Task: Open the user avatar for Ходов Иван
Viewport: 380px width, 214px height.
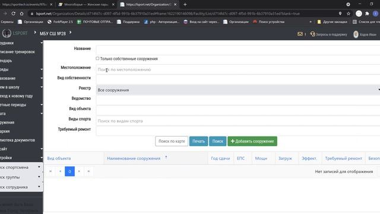Action: tap(356, 34)
